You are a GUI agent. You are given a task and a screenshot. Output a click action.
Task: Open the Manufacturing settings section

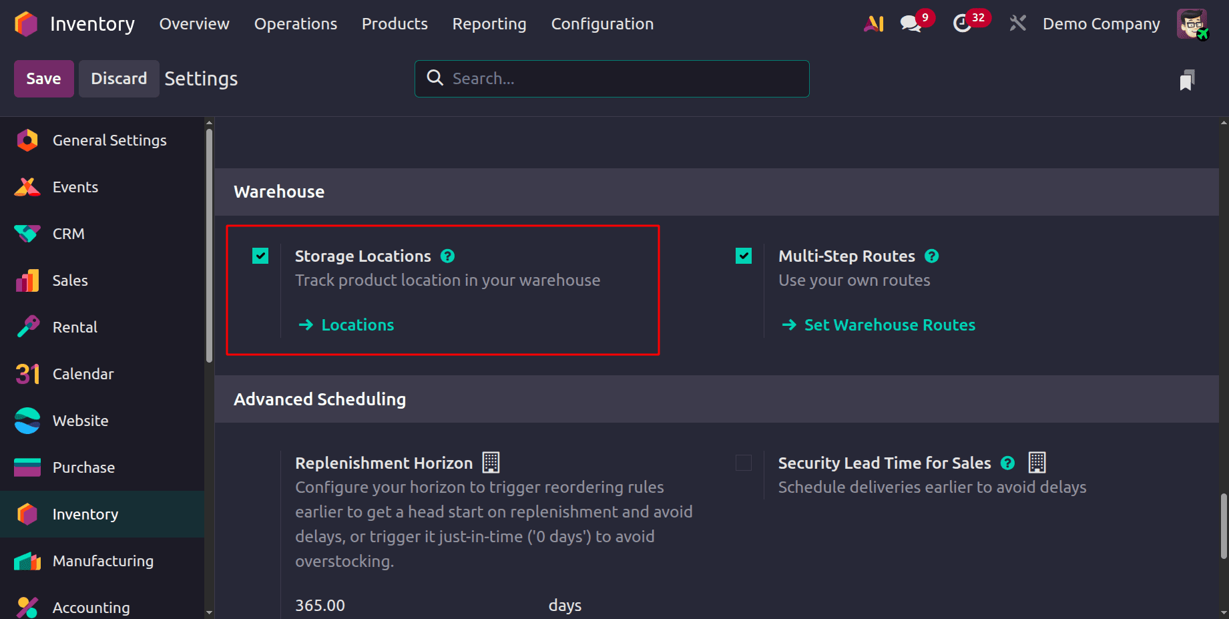coord(103,561)
